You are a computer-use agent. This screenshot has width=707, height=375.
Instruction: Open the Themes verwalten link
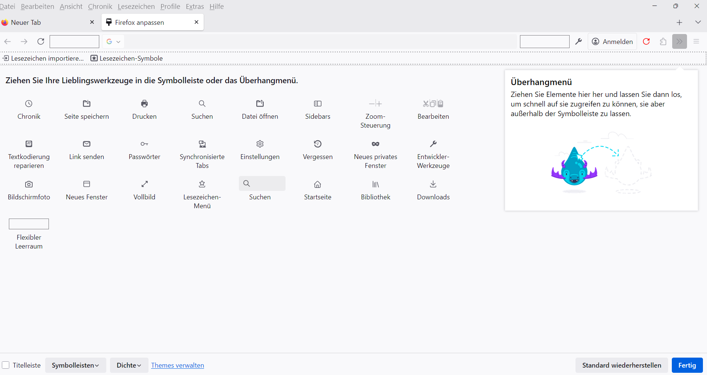tap(177, 365)
